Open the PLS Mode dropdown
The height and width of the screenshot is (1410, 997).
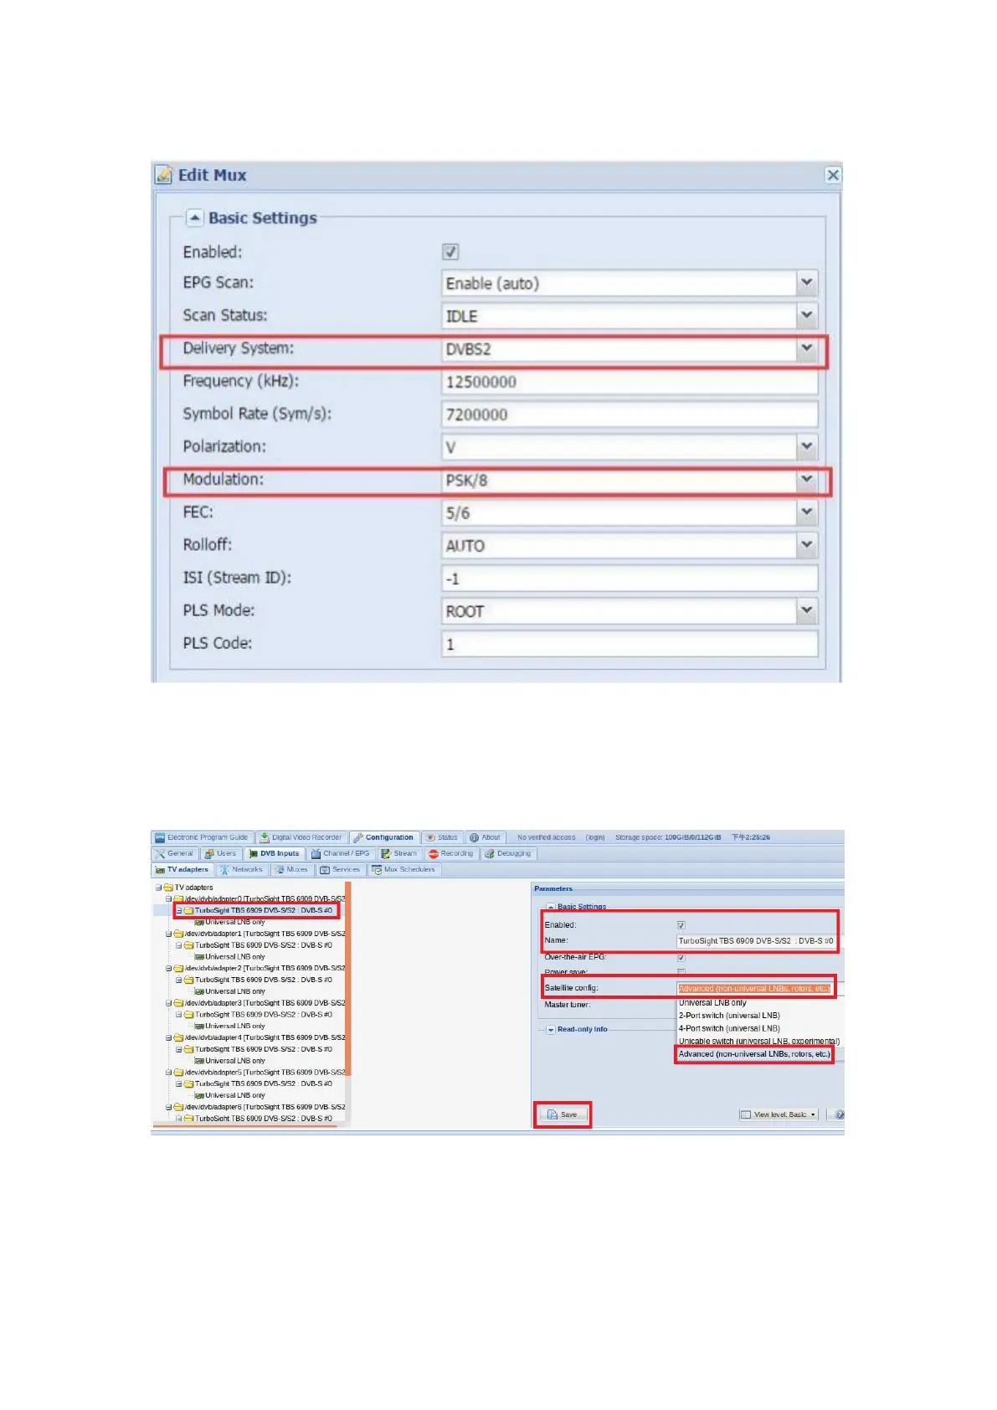[x=806, y=610]
